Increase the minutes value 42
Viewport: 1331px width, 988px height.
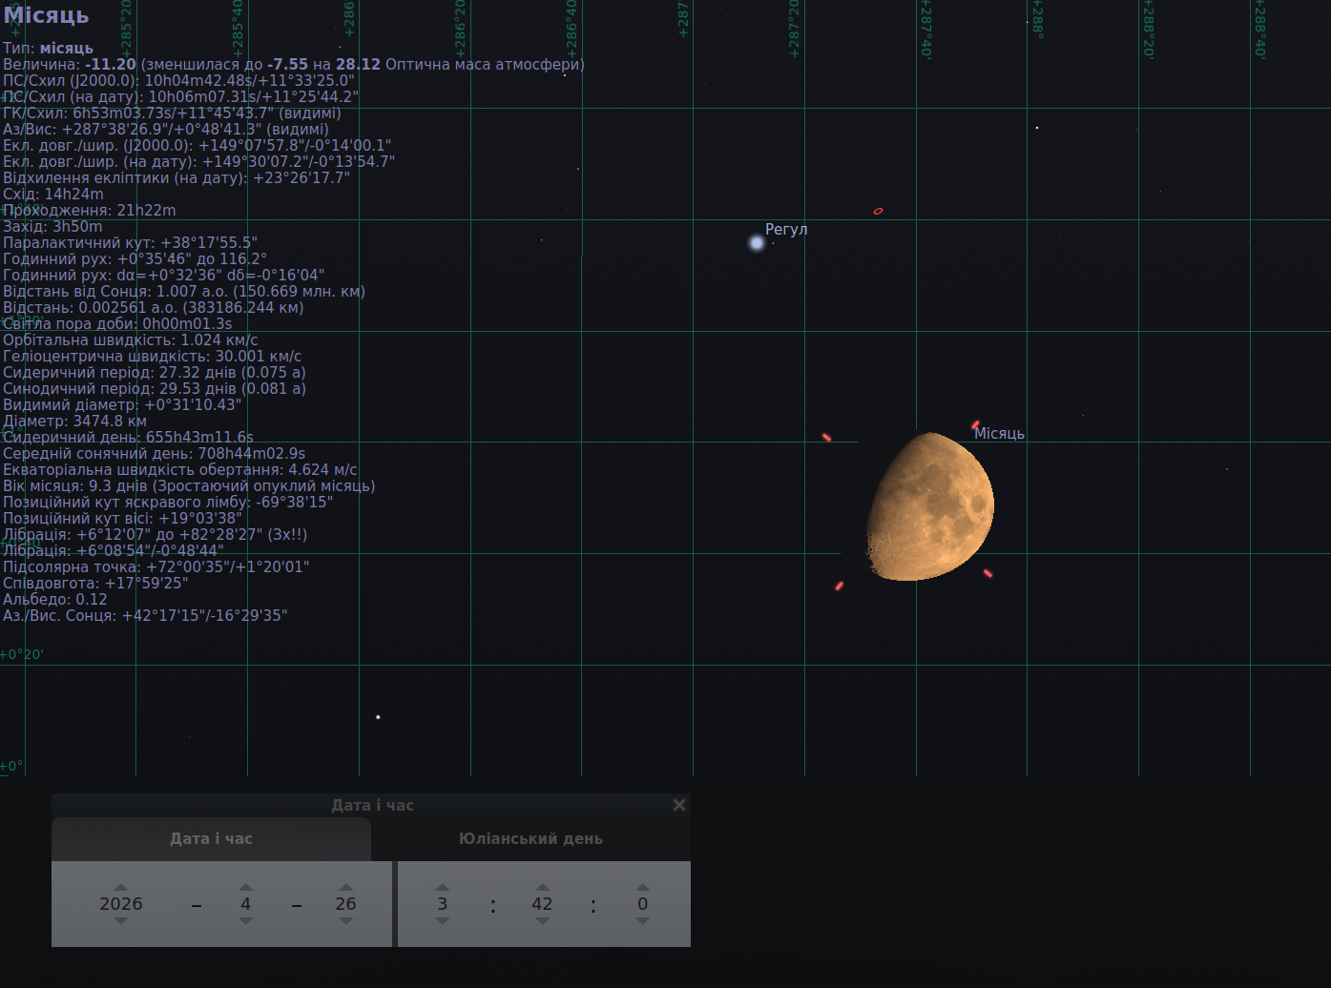(542, 887)
